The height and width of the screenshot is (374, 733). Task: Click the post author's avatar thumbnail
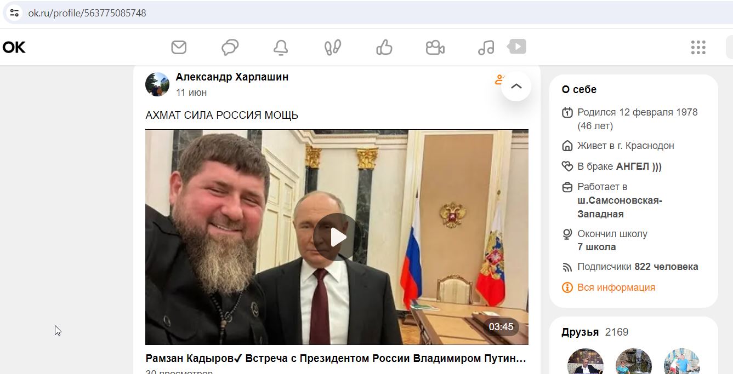(x=157, y=84)
